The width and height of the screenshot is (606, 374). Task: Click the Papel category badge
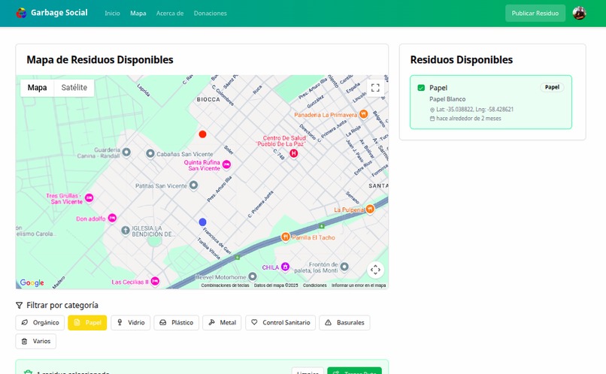pyautogui.click(x=552, y=87)
